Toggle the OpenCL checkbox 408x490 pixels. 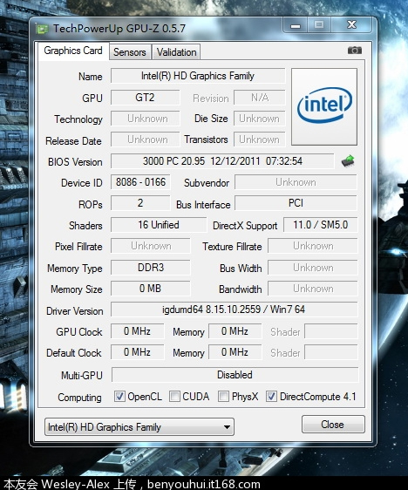(x=119, y=396)
